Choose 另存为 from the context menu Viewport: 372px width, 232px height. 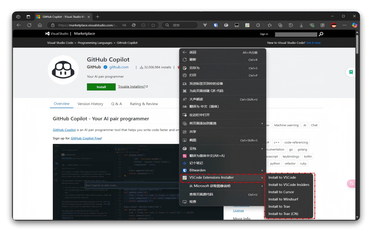pyautogui.click(x=223, y=68)
